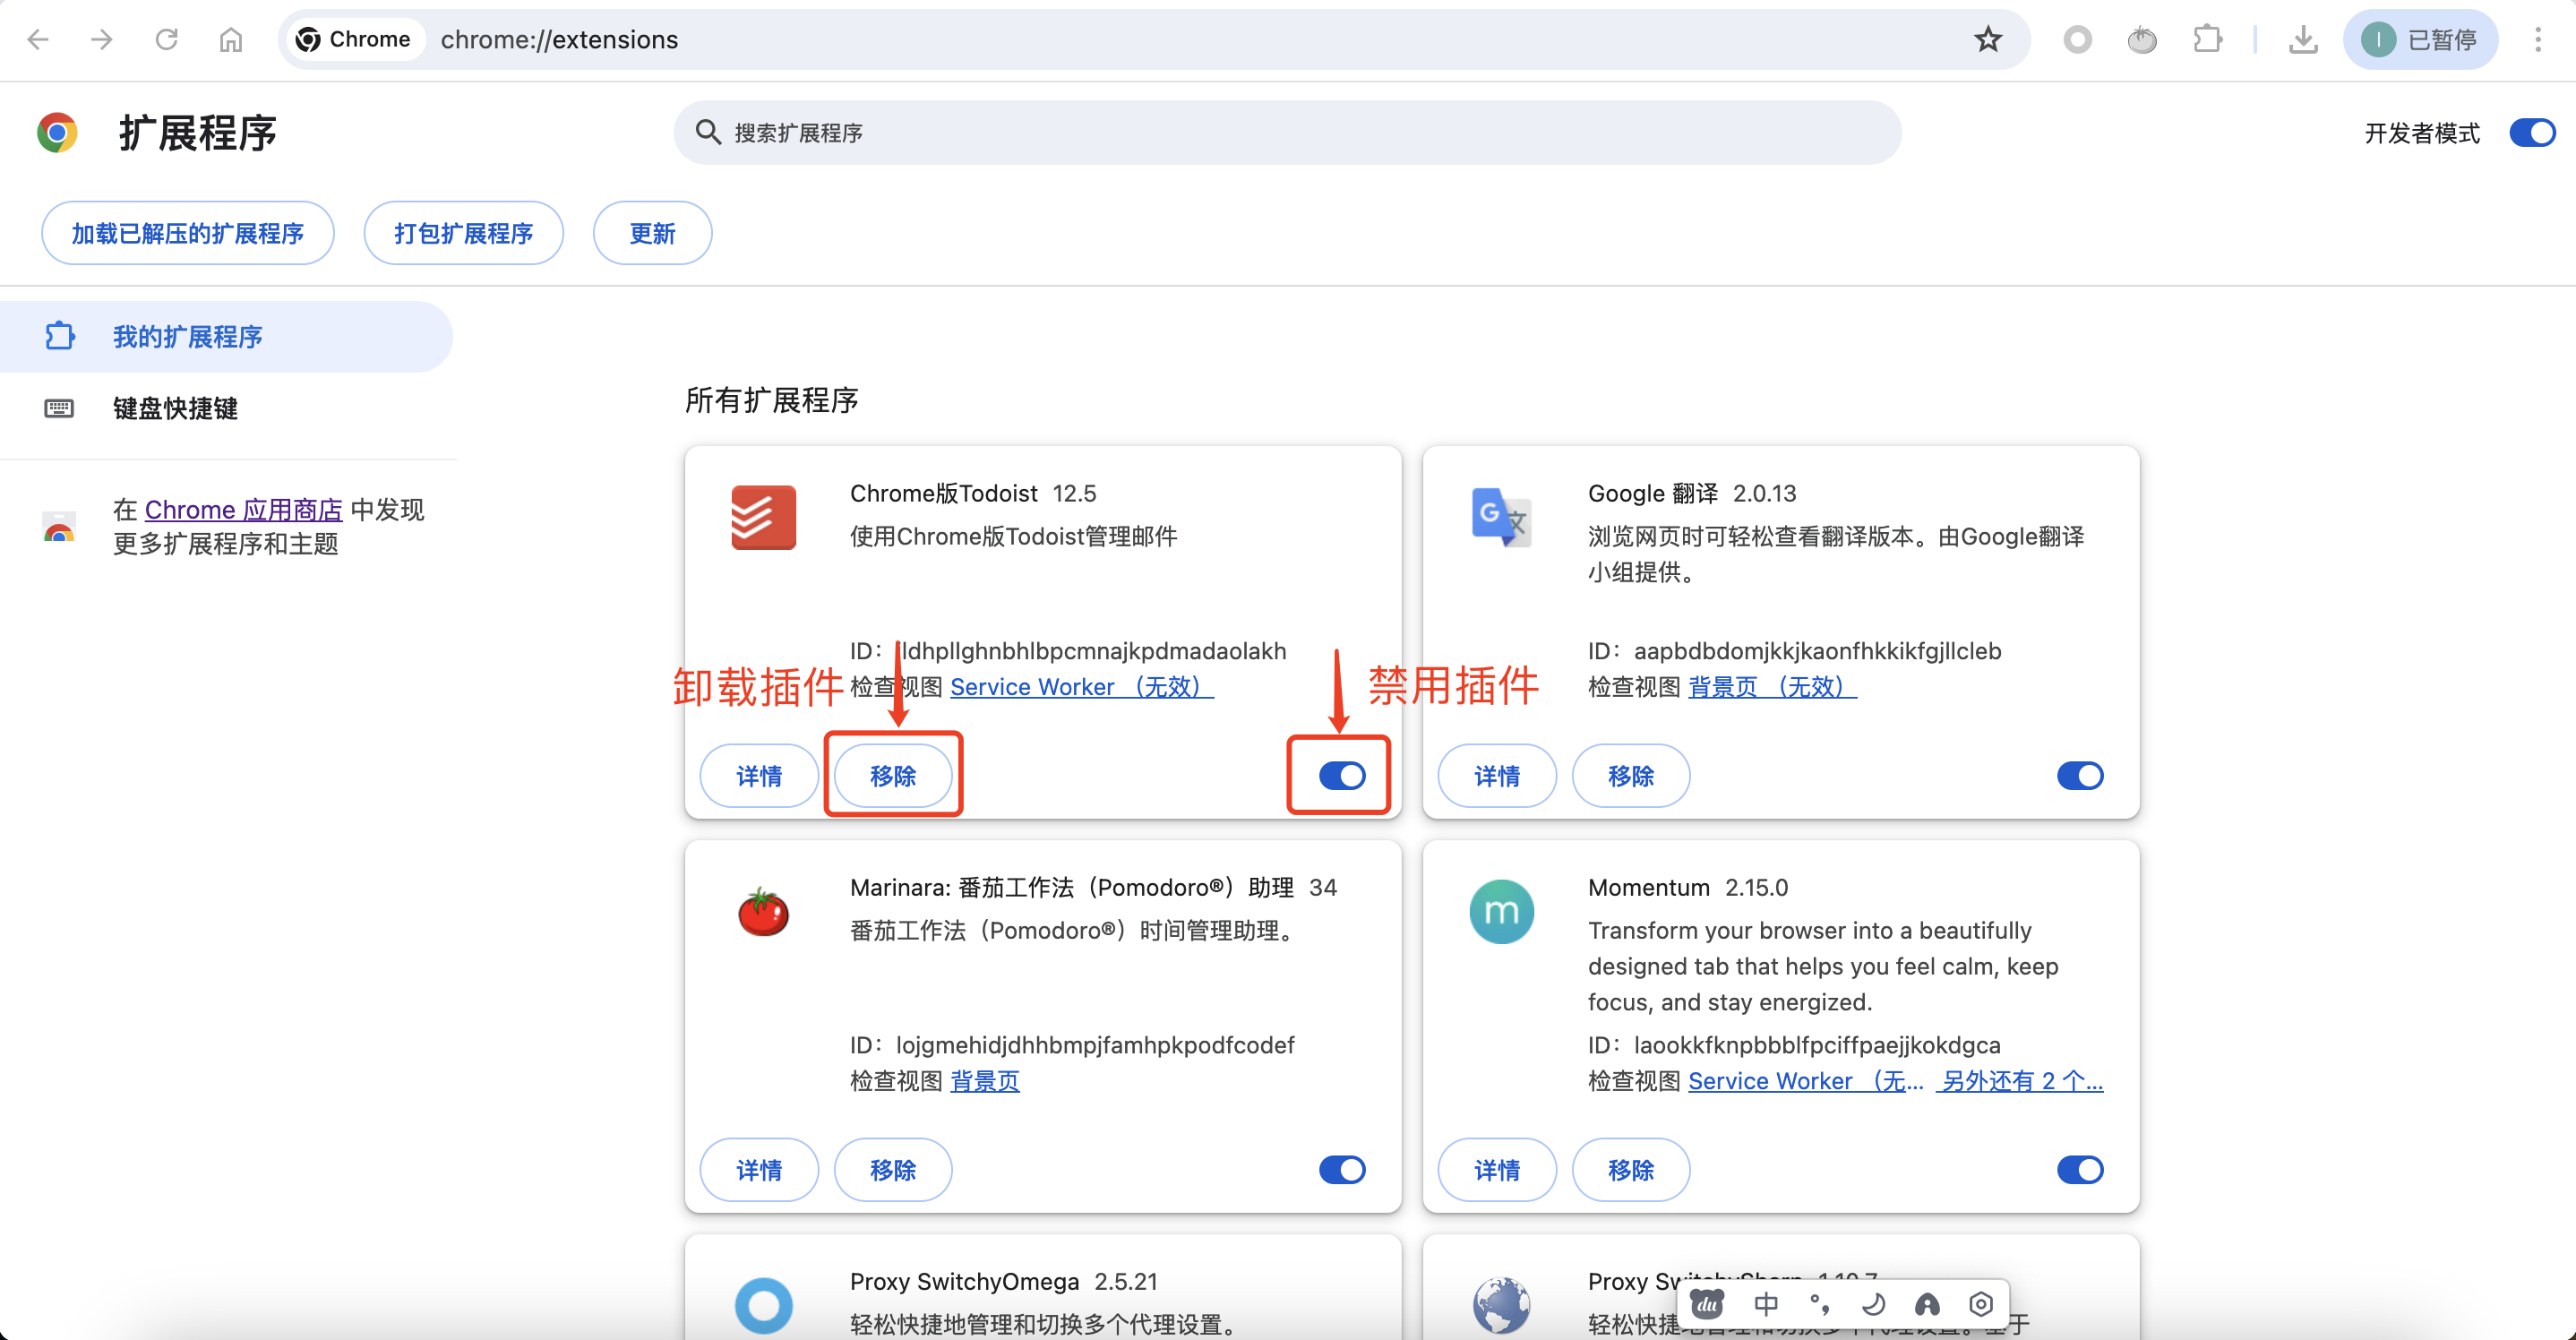The image size is (2576, 1340).
Task: Switch input language with the 中 icon
Action: click(x=1766, y=1304)
